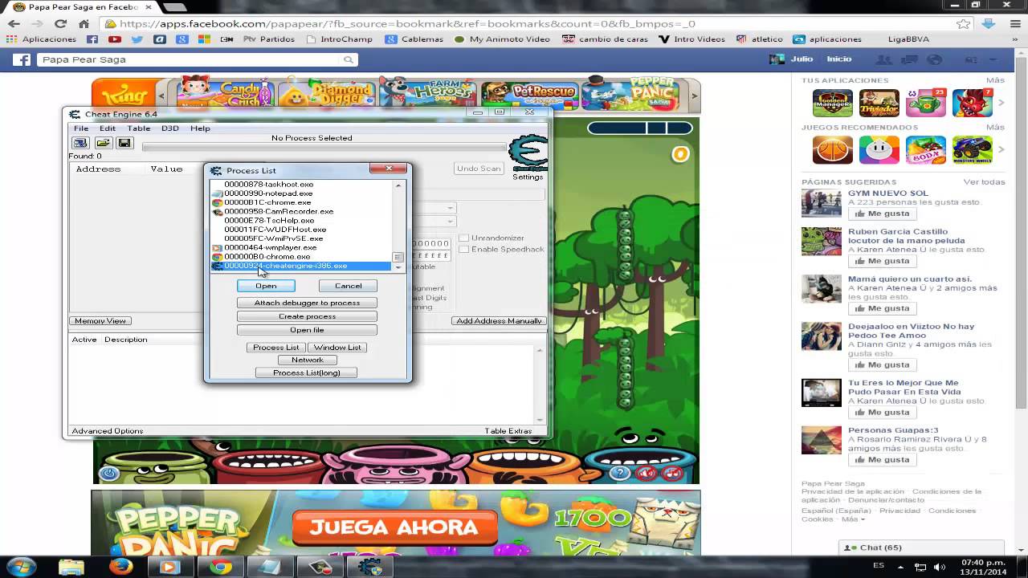Bookmark the page with the star icon
This screenshot has height=578, width=1028.
(963, 24)
